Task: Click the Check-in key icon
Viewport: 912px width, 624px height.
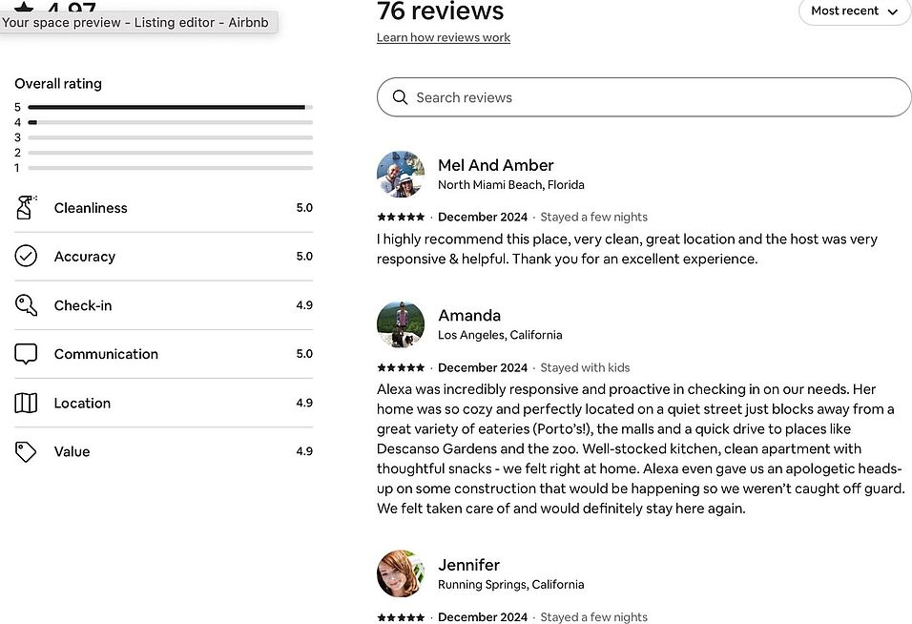Action: (x=26, y=304)
